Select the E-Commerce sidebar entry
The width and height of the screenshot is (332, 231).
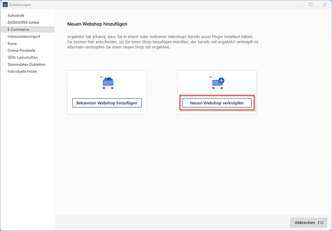[x=18, y=29]
